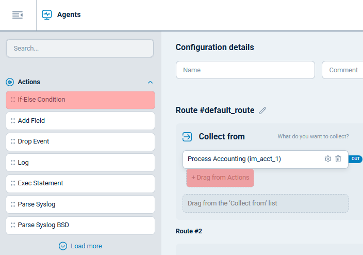This screenshot has width=363, height=255.
Task: Click the configuration Name field
Action: (x=245, y=70)
